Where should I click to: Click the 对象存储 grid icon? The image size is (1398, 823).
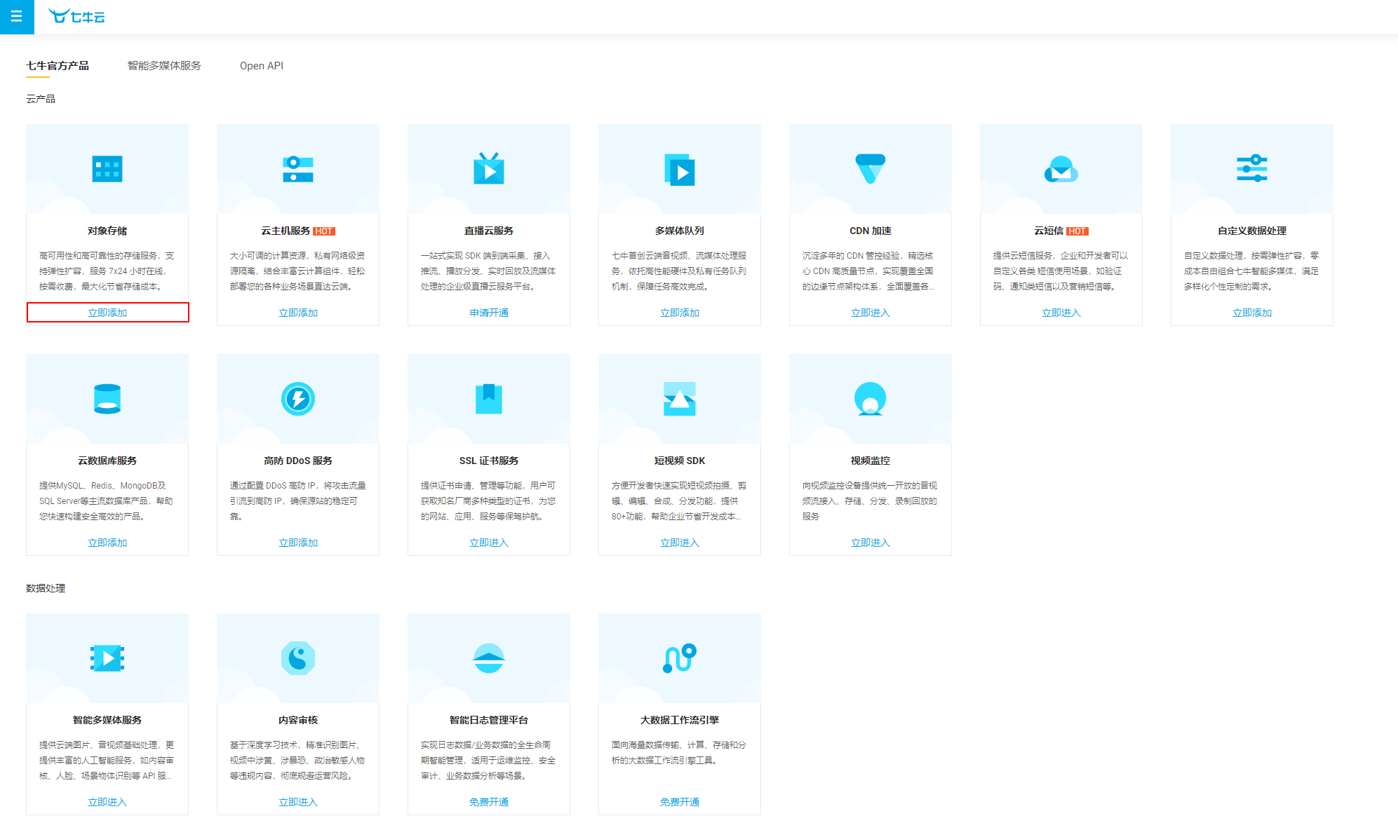click(107, 169)
